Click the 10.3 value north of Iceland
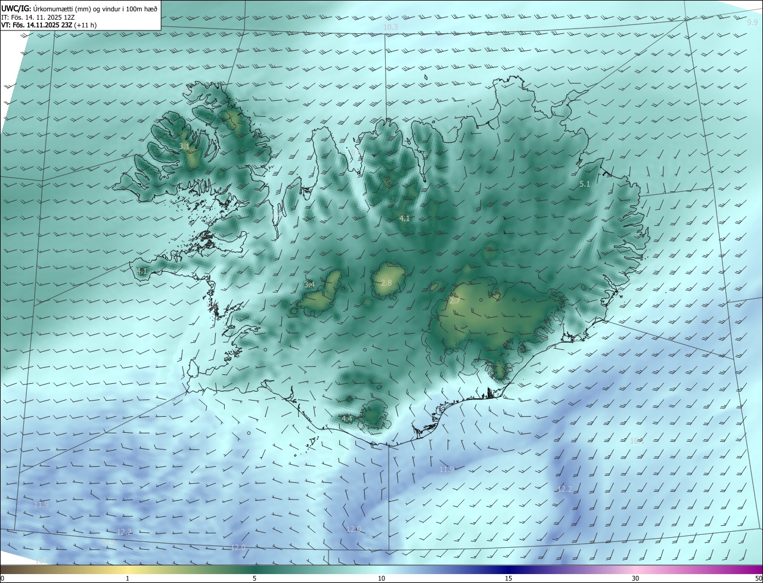This screenshot has height=583, width=763. (390, 27)
